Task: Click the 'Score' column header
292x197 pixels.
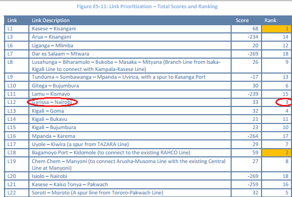Action: coord(242,21)
